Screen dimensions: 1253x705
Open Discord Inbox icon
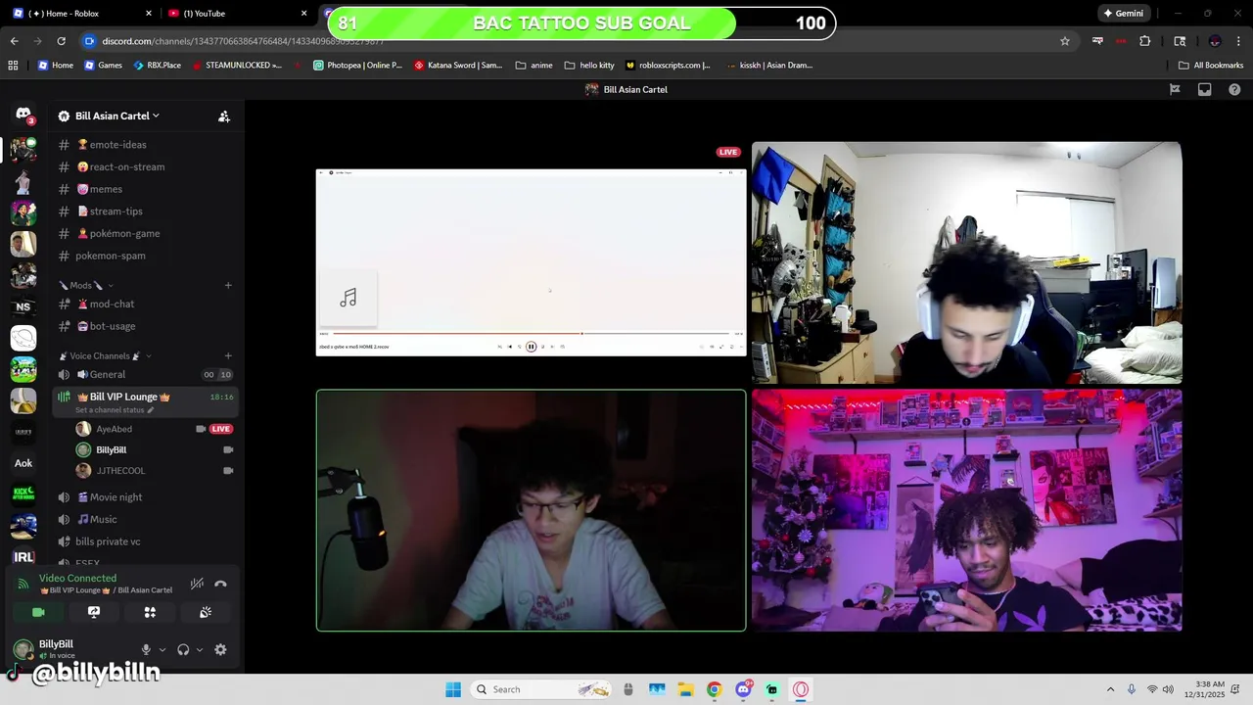pyautogui.click(x=1204, y=89)
